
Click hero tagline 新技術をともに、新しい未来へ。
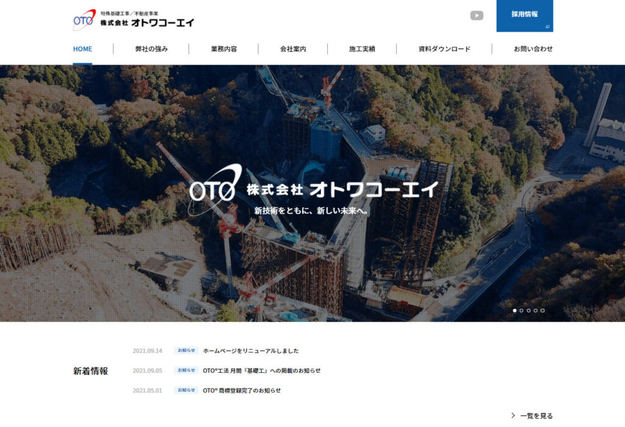point(312,211)
